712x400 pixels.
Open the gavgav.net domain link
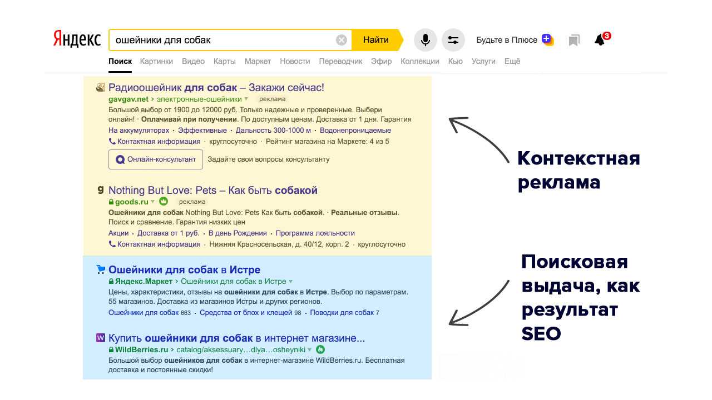point(128,99)
